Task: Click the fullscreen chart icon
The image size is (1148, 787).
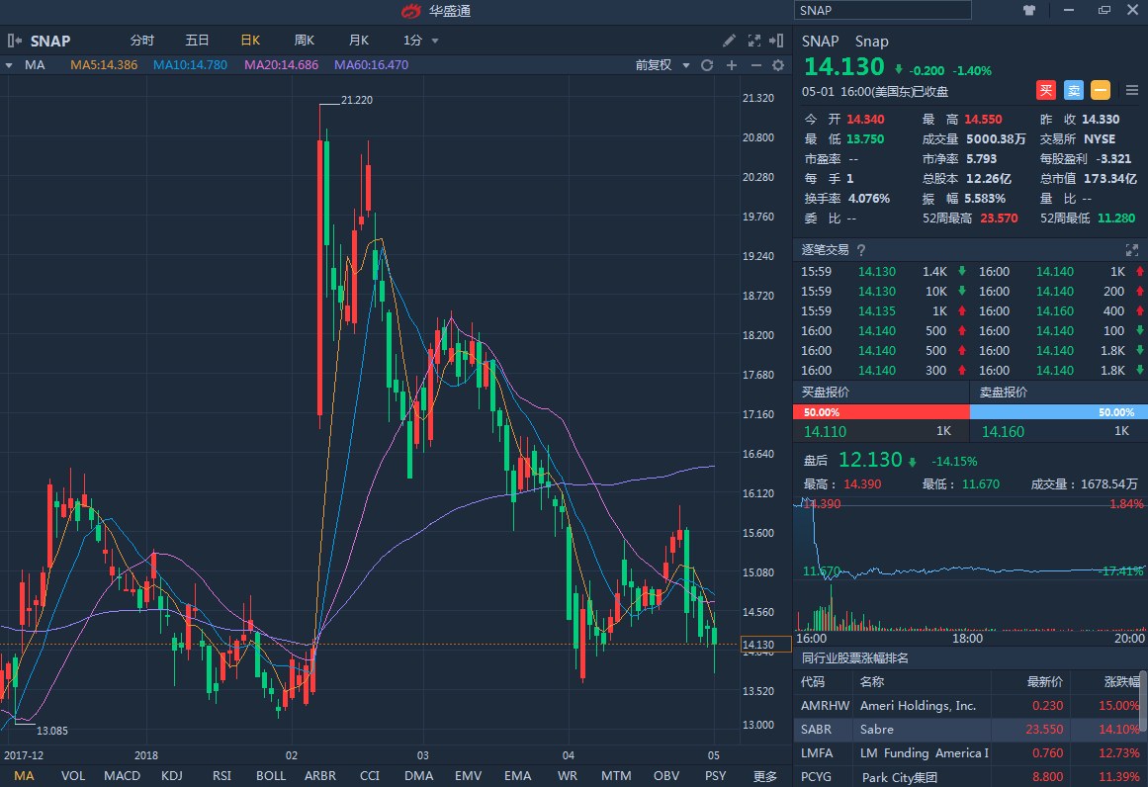Action: (x=753, y=41)
